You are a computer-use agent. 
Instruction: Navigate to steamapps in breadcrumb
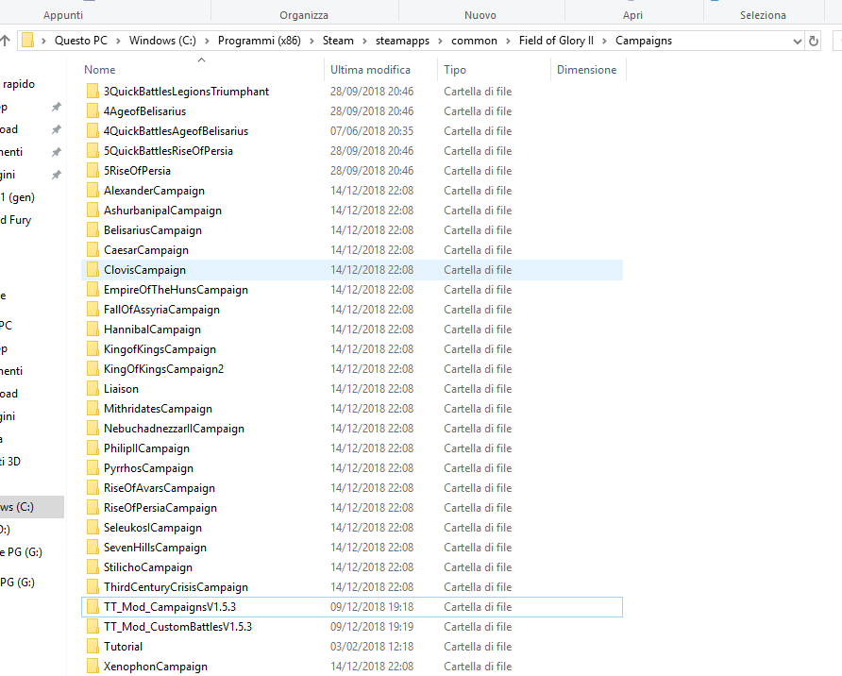403,41
